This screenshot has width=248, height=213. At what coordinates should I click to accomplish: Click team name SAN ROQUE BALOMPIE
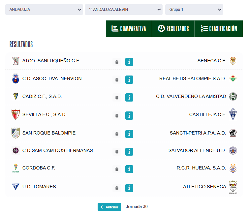point(49,133)
